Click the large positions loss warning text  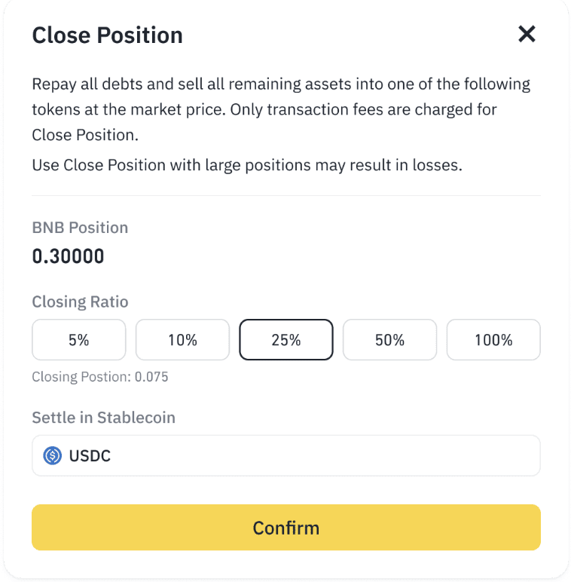pos(246,164)
